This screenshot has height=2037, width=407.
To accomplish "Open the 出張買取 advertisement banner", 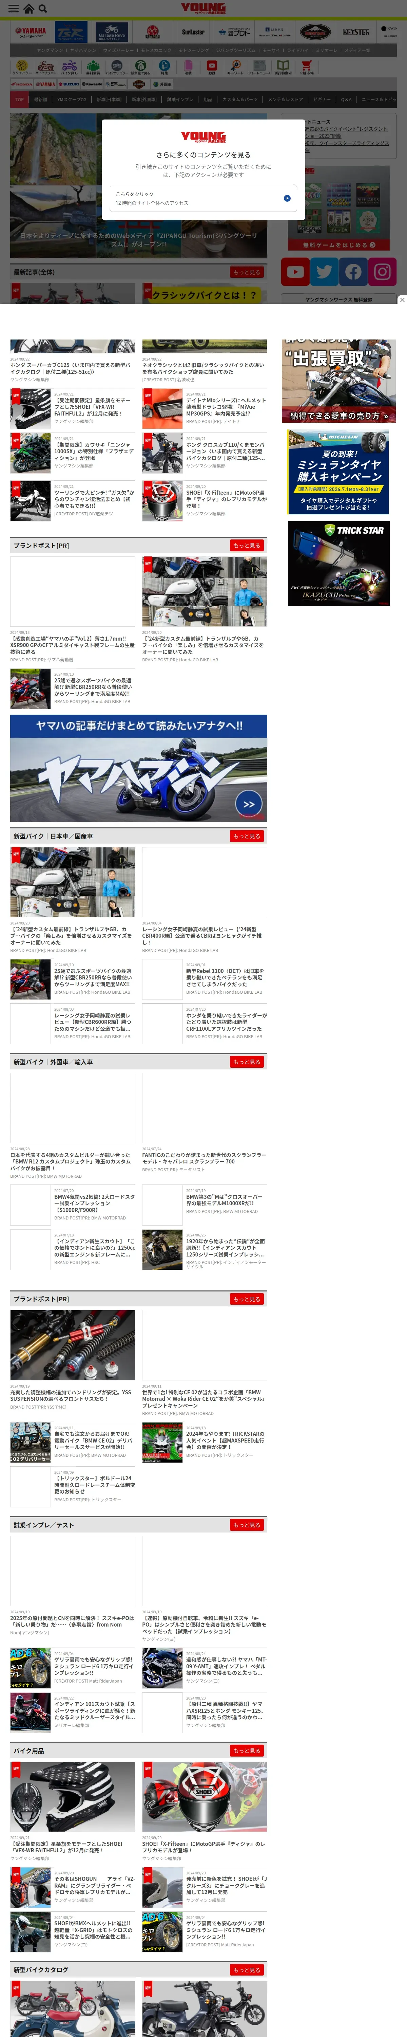I will (339, 381).
